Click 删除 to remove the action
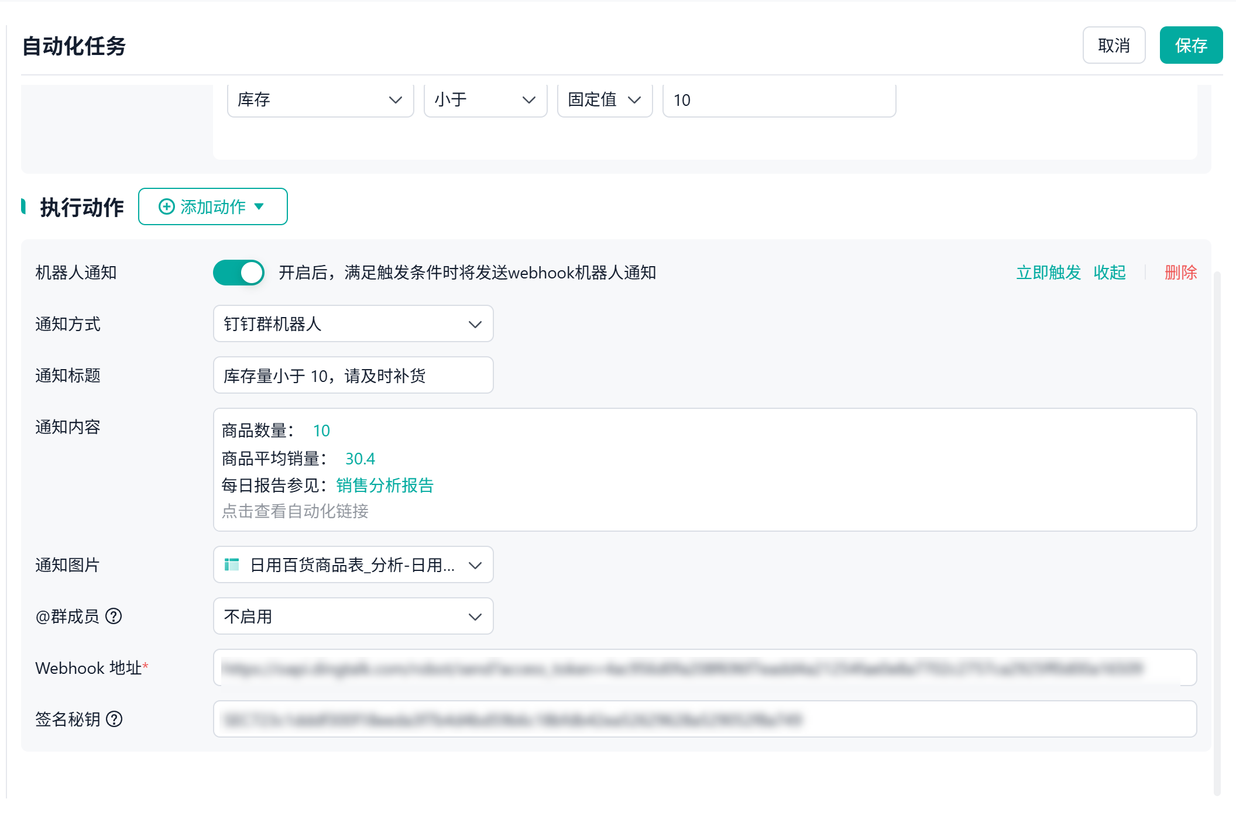 click(1180, 273)
